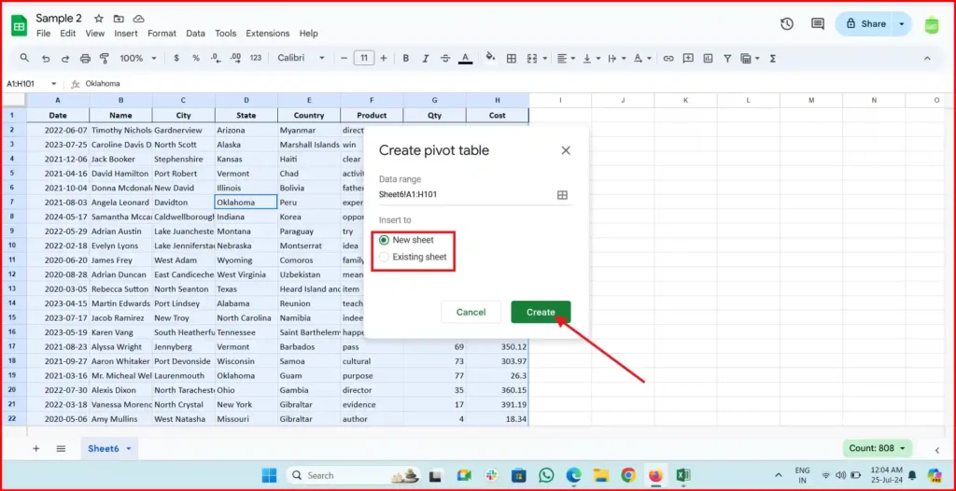Open the text color picker
This screenshot has width=956, height=491.
point(466,59)
